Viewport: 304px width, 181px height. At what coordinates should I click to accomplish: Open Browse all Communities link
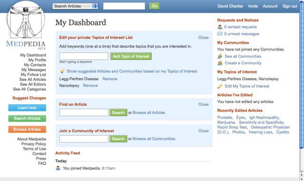[154, 139]
